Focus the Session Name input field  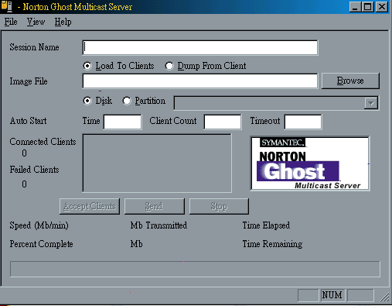pyautogui.click(x=200, y=47)
